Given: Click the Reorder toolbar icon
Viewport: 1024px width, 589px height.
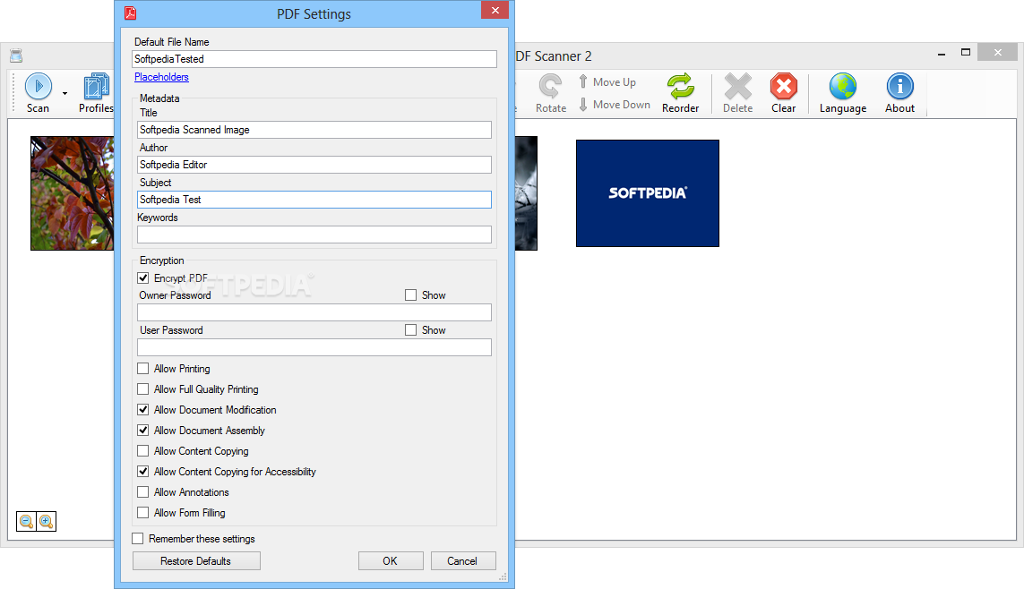Looking at the screenshot, I should pos(681,86).
